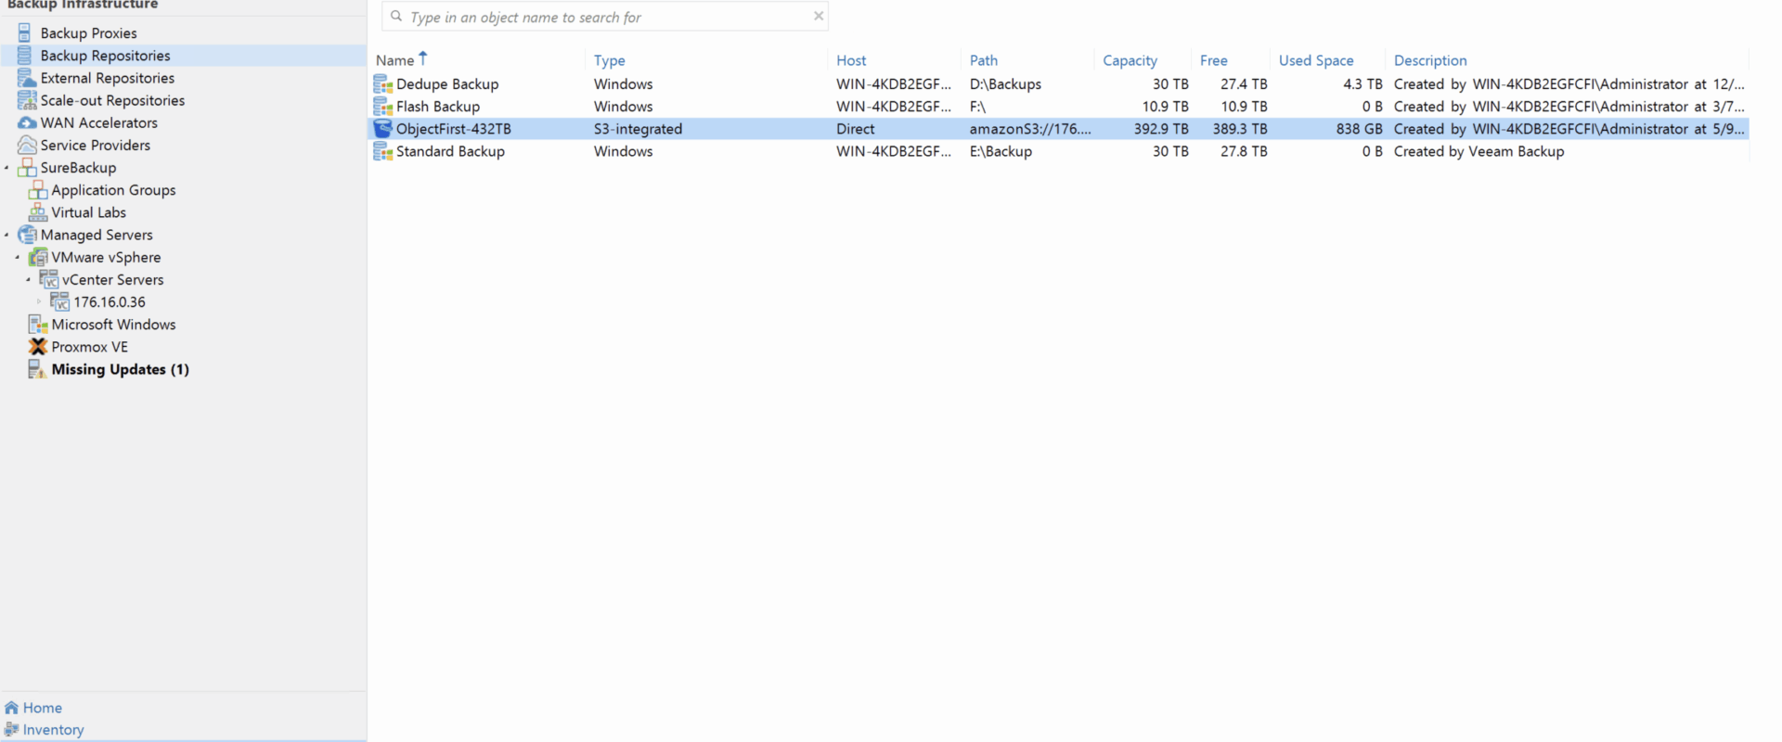Select Proxmox VE in the tree
The image size is (1782, 742).
90,347
